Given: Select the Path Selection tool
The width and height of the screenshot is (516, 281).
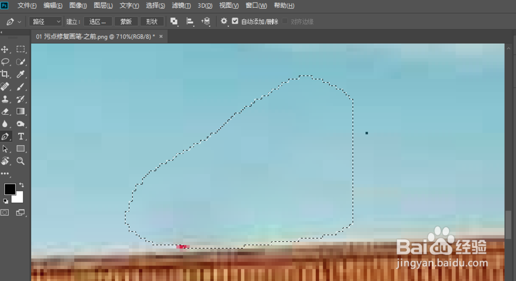Looking at the screenshot, I should 5,149.
